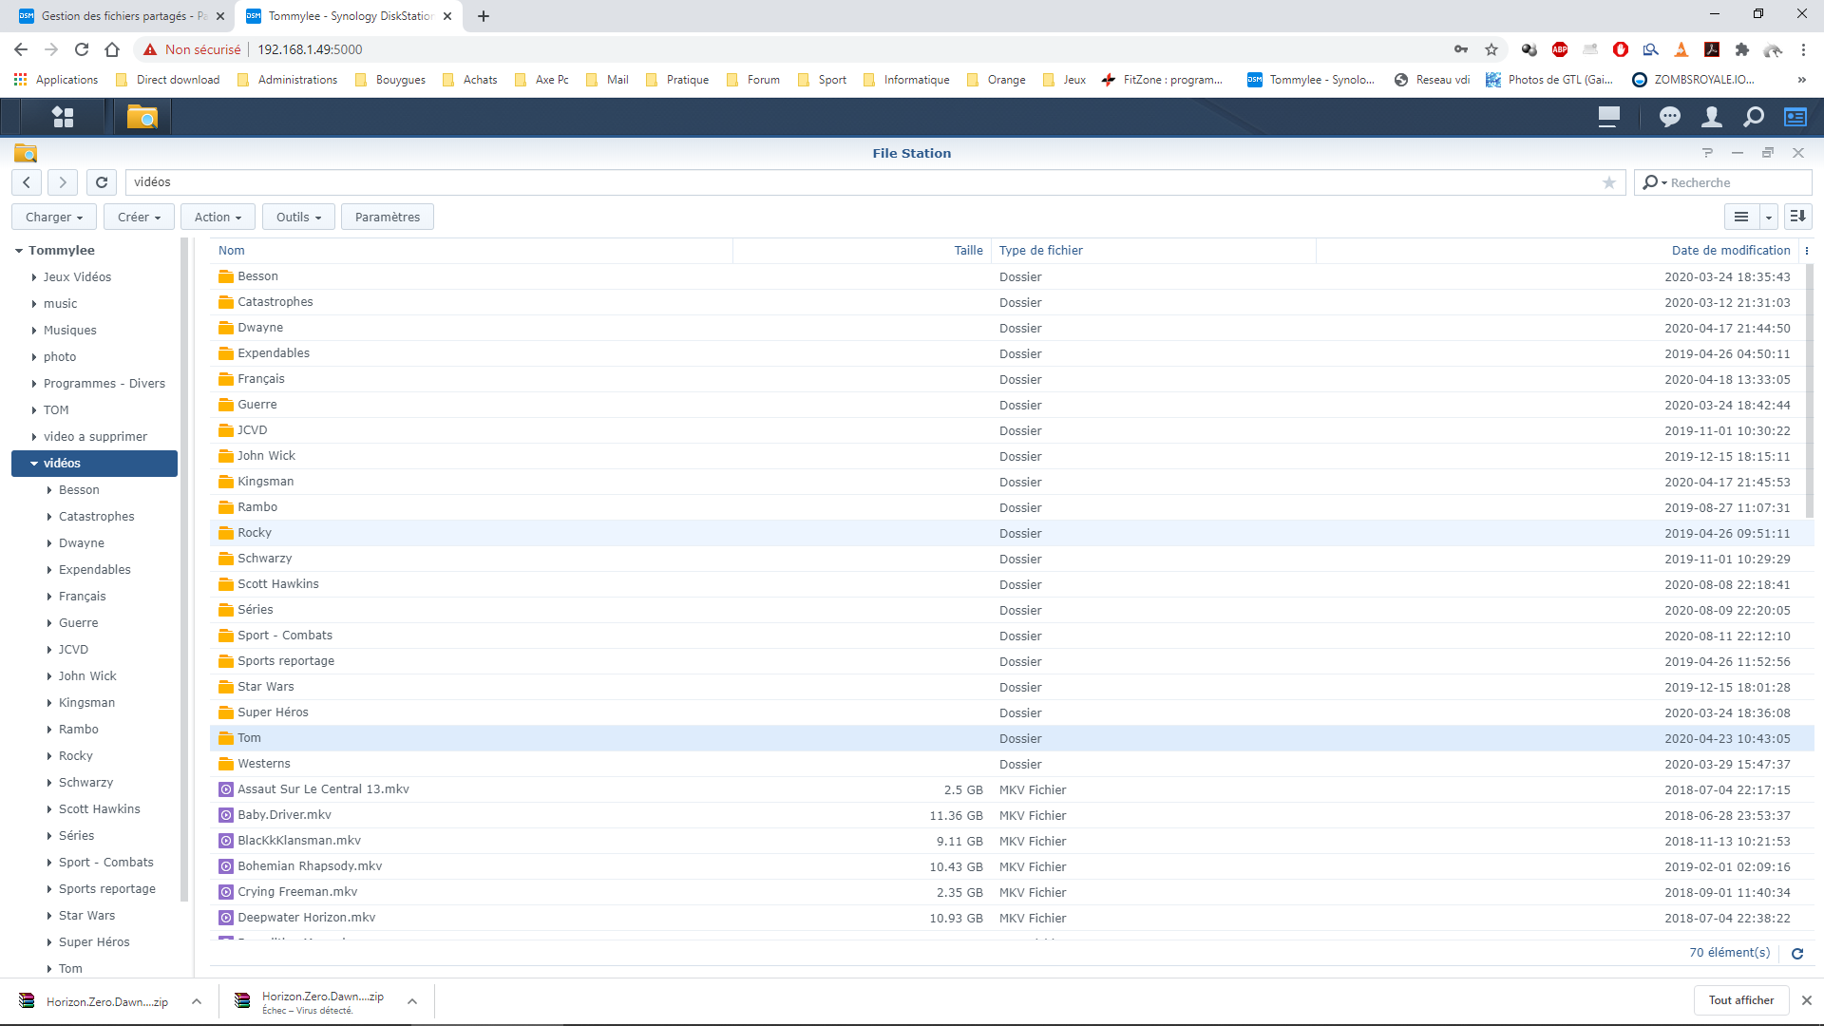Open DSM notifications chat icon
This screenshot has height=1026, width=1824.
point(1669,117)
